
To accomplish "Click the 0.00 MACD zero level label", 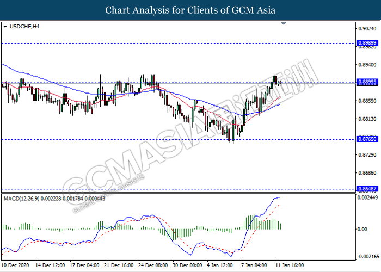I will pyautogui.click(x=363, y=229).
